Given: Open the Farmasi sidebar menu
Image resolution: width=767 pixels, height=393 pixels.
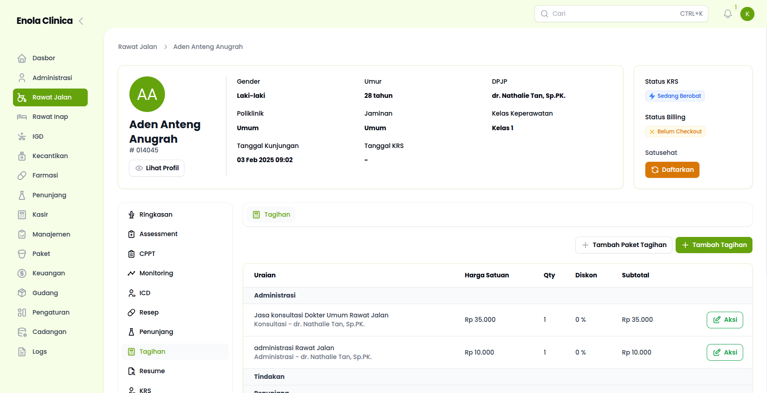Looking at the screenshot, I should point(45,175).
